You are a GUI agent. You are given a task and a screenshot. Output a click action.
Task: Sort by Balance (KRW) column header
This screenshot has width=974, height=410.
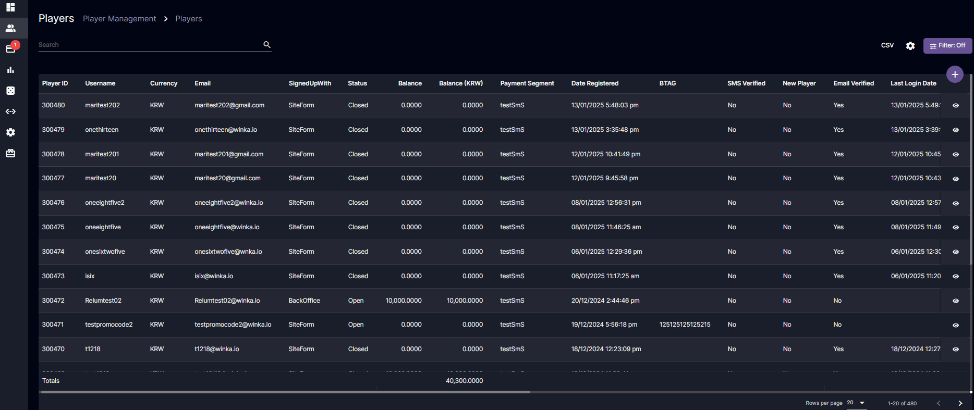click(x=461, y=83)
